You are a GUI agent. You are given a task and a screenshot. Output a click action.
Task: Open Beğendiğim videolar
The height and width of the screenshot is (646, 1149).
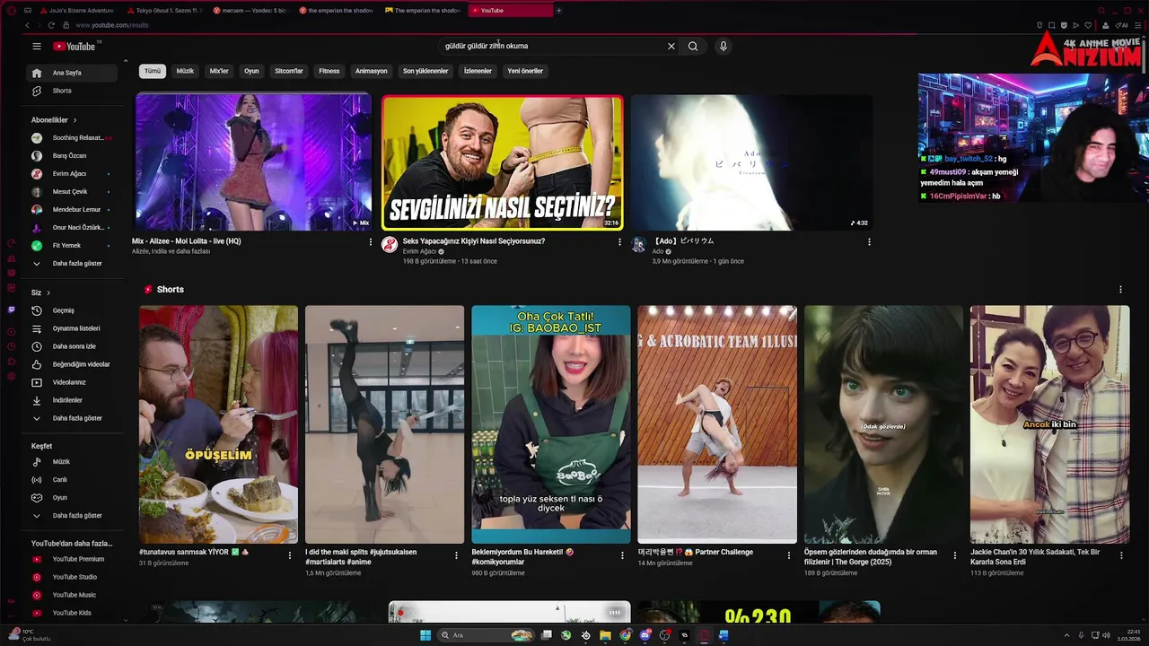point(73,364)
